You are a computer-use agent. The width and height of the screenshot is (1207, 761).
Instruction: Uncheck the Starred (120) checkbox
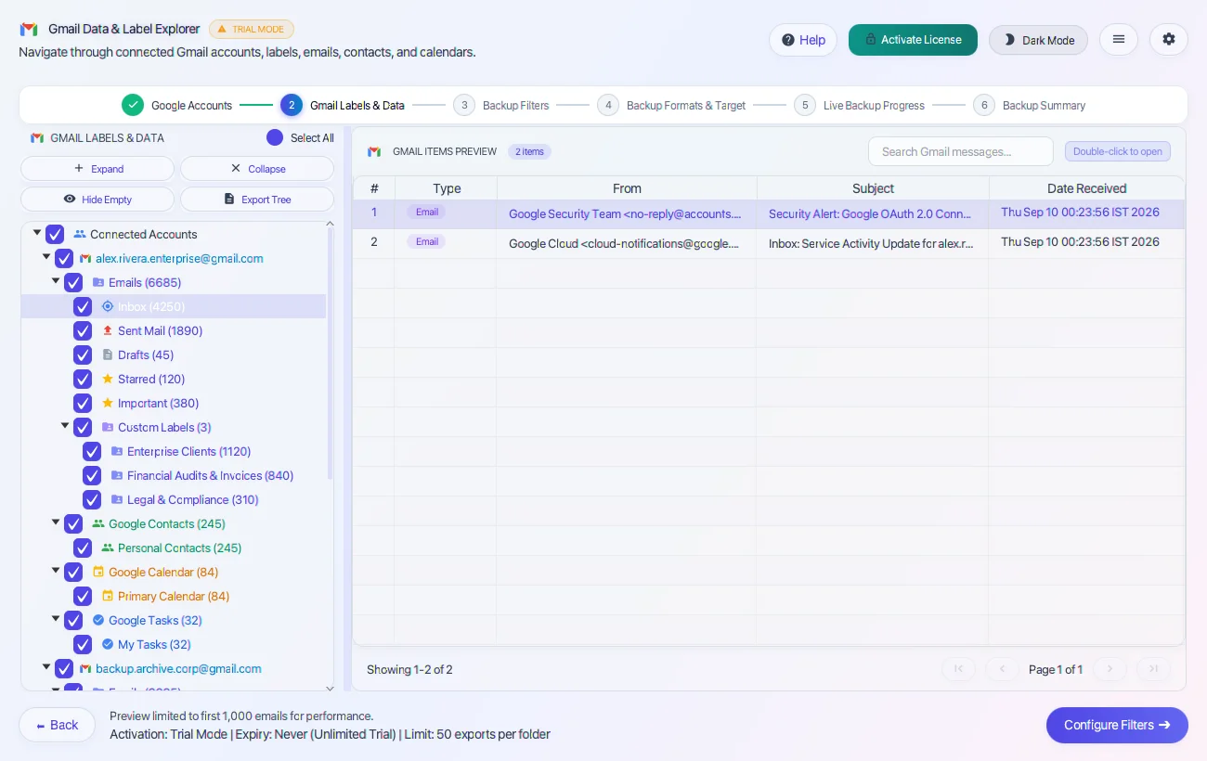[x=83, y=379]
